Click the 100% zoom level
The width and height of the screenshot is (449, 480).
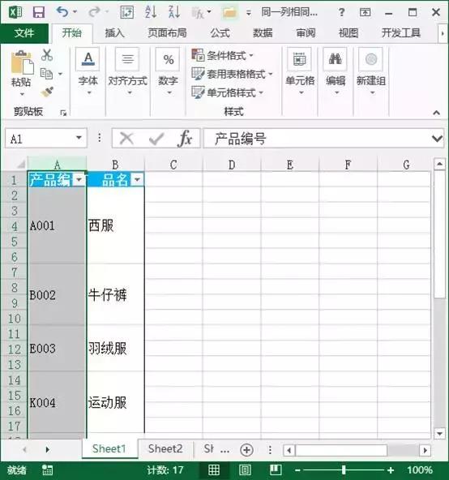point(420,470)
